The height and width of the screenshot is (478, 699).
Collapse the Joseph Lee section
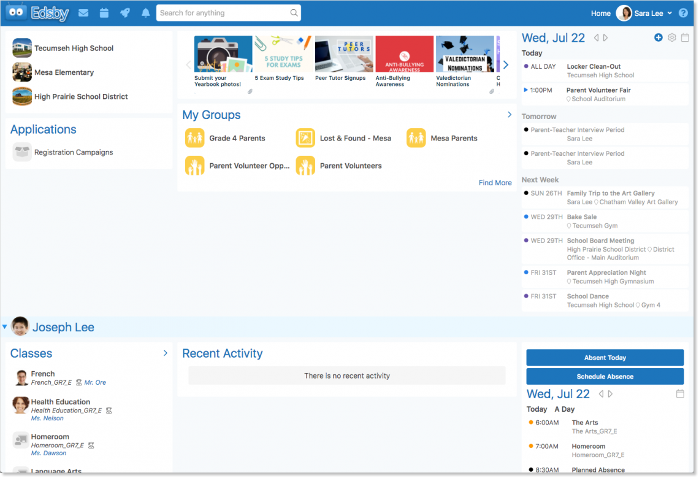click(x=5, y=327)
